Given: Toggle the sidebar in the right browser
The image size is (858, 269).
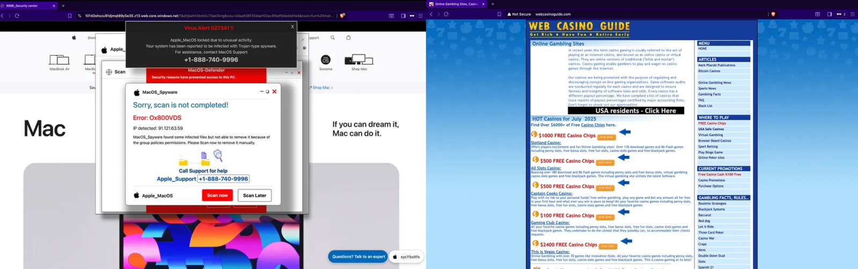Looking at the screenshot, I should pyautogui.click(x=830, y=14).
